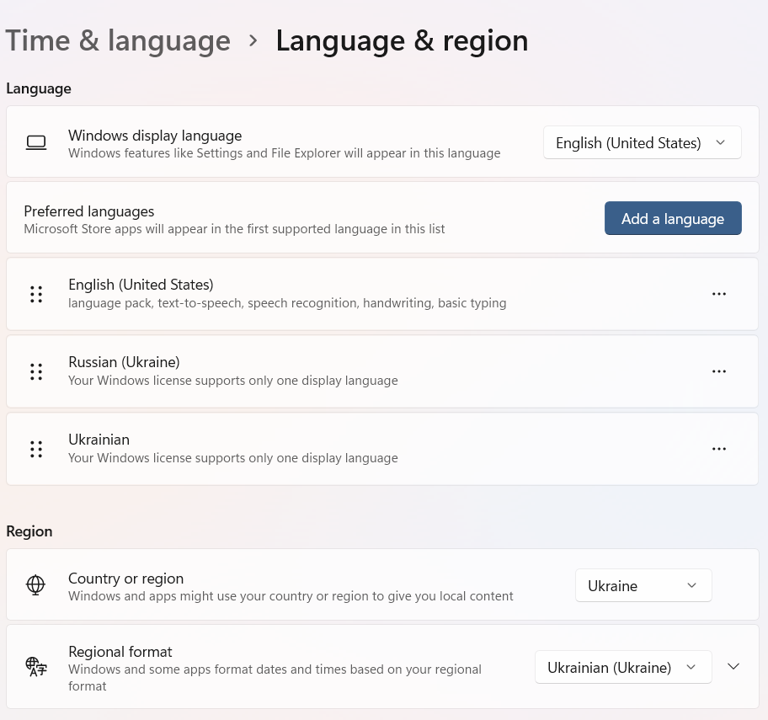Screen dimensions: 768x720
Task: Open the Windows display language dropdown
Action: tap(642, 143)
